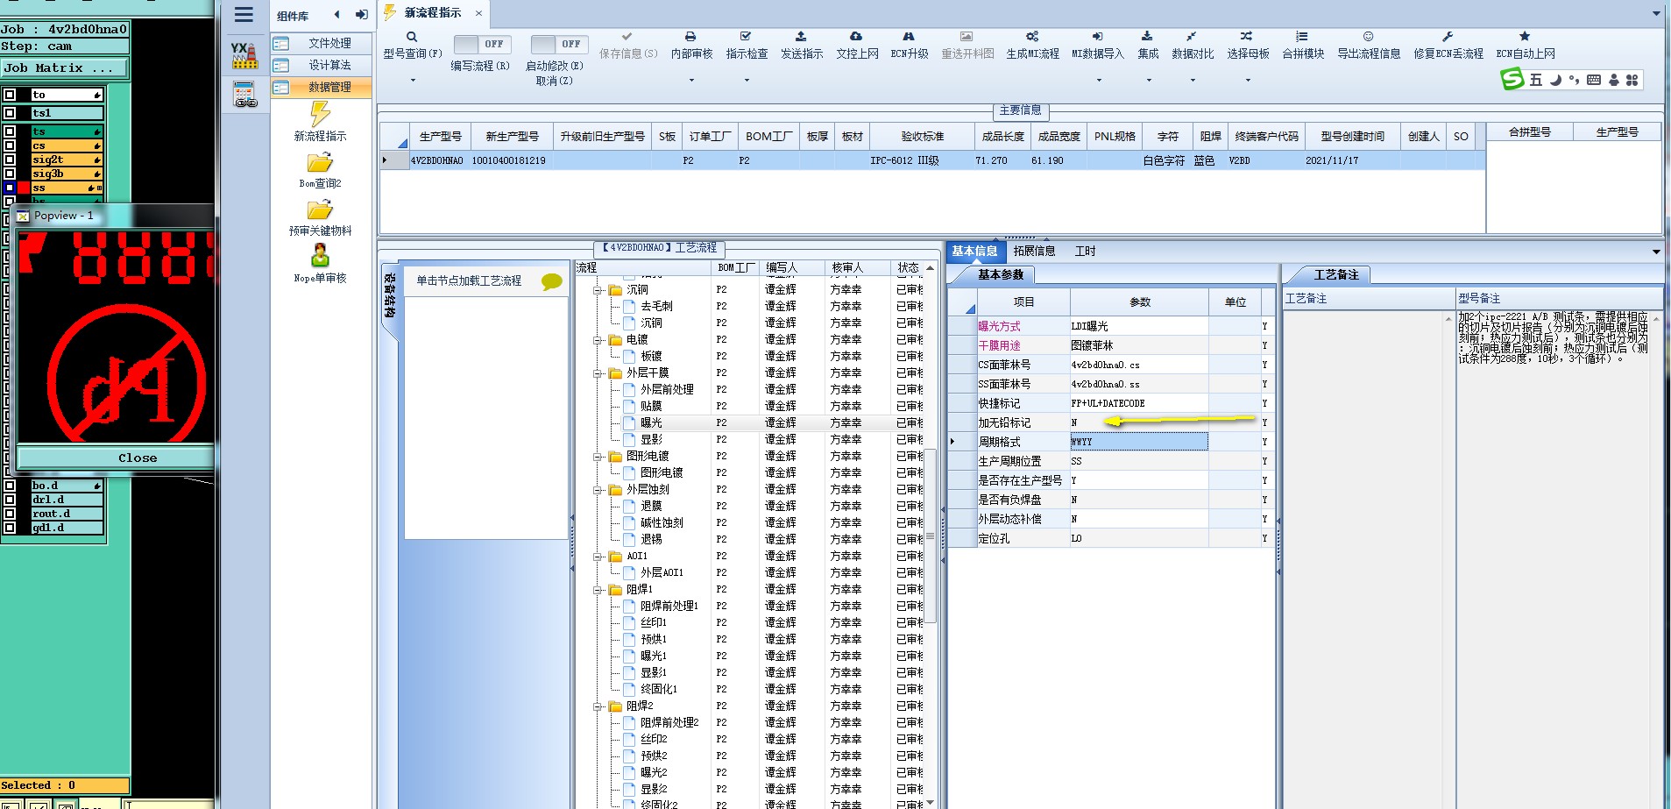Collapse the 外层干膜 tree folder
Screen dimensions: 1671x809
[x=598, y=373]
